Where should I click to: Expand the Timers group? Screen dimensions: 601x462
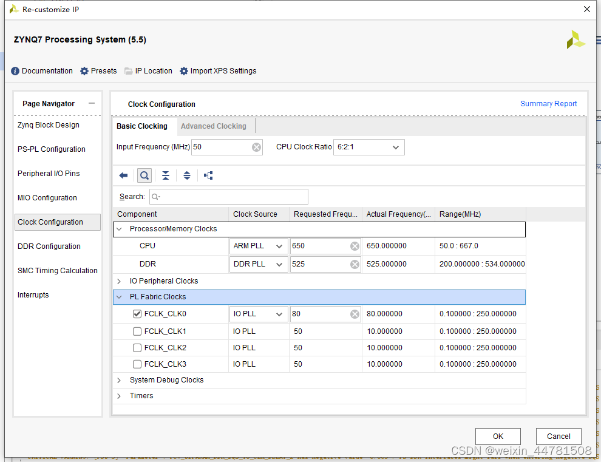119,396
